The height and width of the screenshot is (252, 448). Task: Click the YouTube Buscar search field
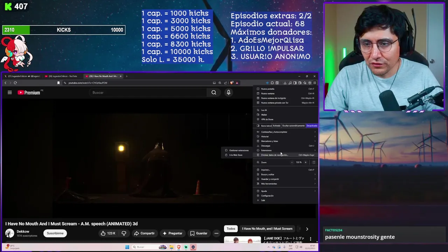149,92
